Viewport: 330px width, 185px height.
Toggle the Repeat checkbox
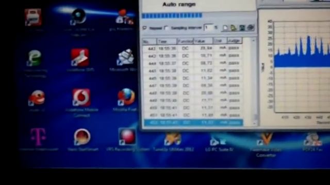pos(144,27)
